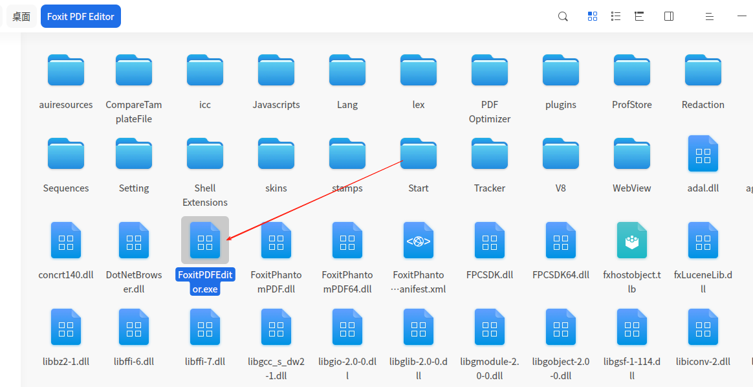Image resolution: width=753 pixels, height=387 pixels.
Task: Select the fxhostobject.tlb teal icon
Action: [632, 239]
